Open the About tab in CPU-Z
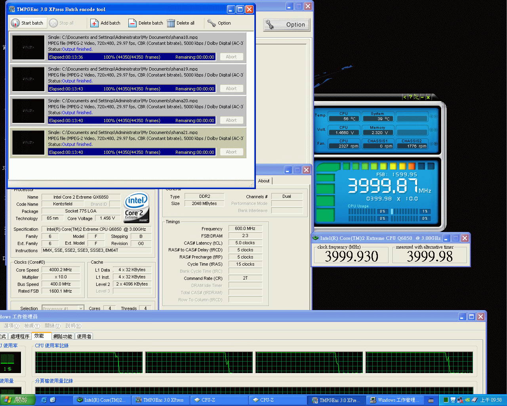This screenshot has height=406, width=507. tap(264, 181)
